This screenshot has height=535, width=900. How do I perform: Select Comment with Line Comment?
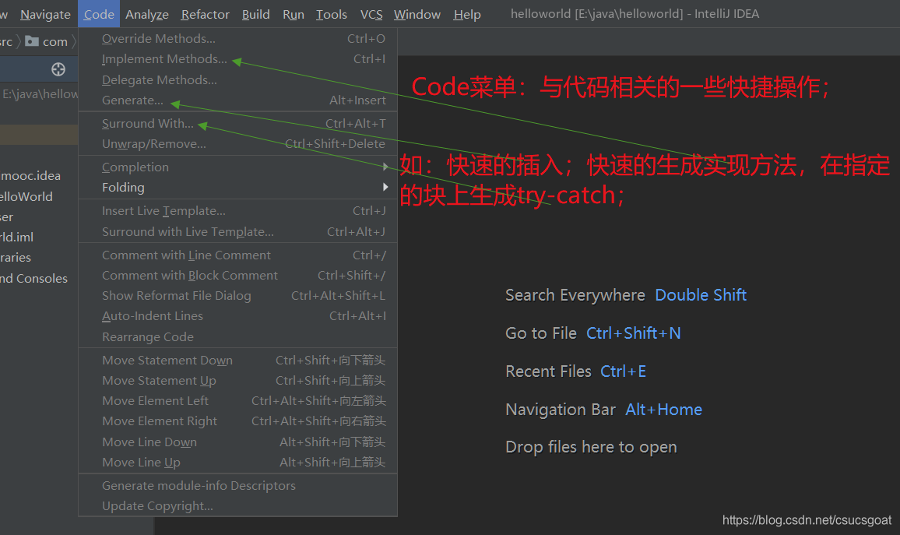[x=237, y=255]
